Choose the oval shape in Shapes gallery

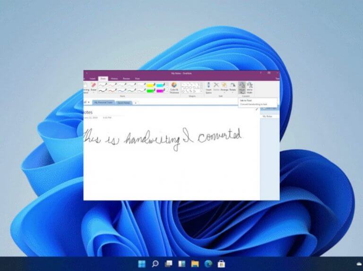point(191,88)
